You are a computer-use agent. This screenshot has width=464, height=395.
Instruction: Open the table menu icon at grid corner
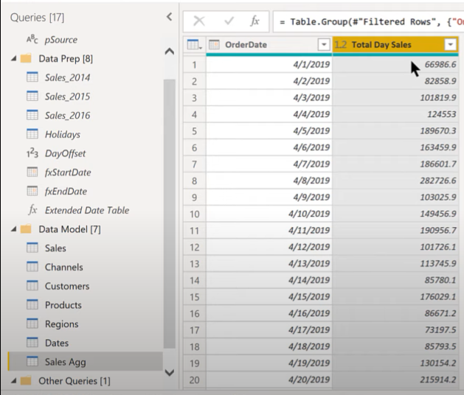click(195, 45)
